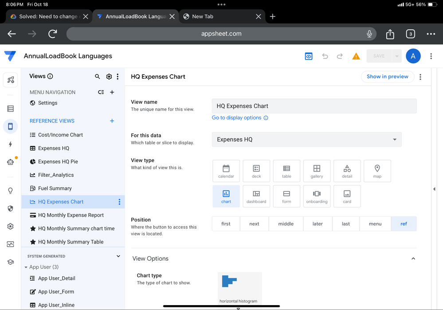This screenshot has width=443, height=310.
Task: Add a new menu navigation view
Action: [112, 92]
